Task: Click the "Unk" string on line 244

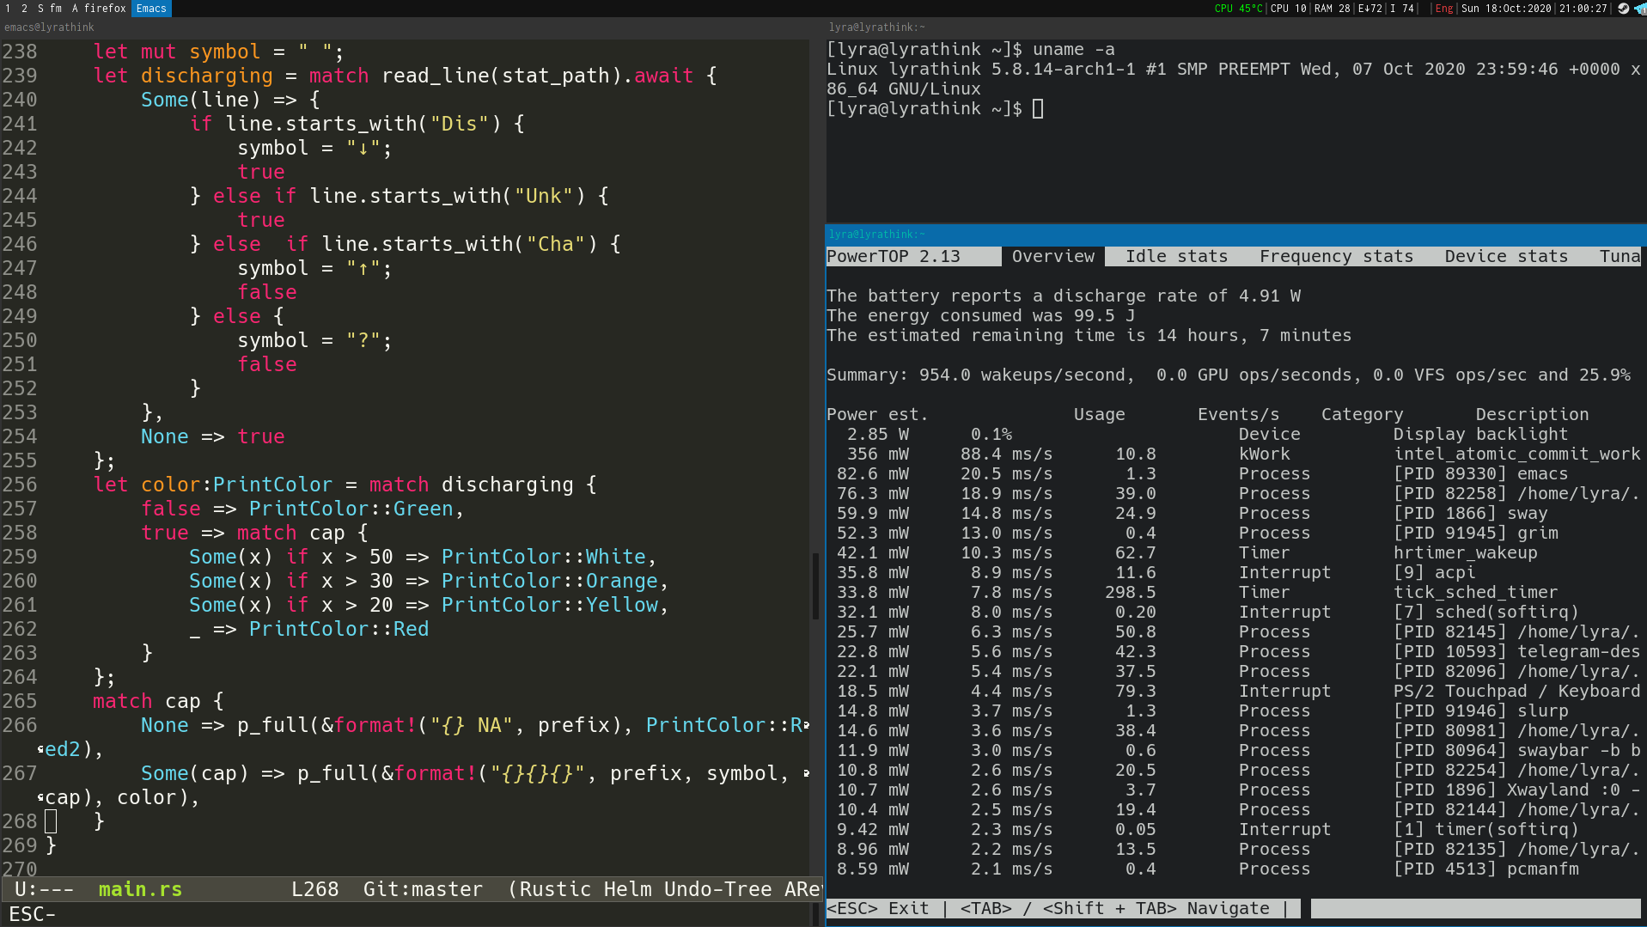Action: coord(543,196)
